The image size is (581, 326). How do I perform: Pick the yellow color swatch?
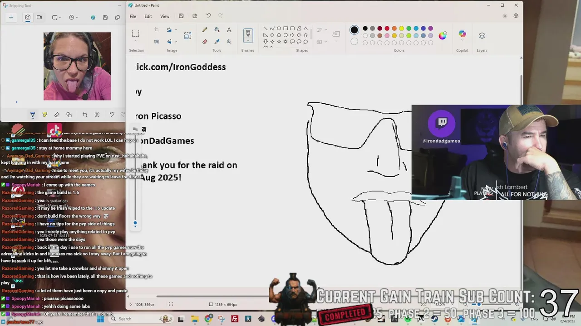coord(401,29)
